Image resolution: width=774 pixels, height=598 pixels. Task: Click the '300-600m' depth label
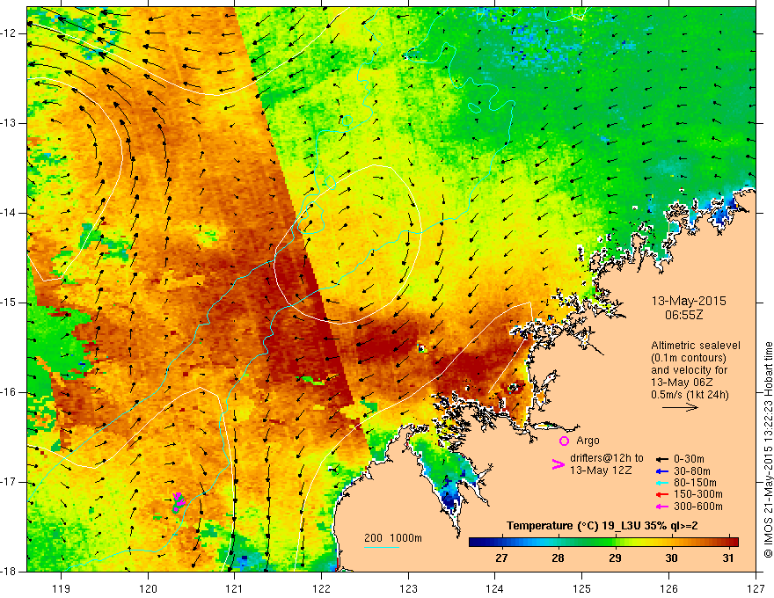click(x=698, y=507)
